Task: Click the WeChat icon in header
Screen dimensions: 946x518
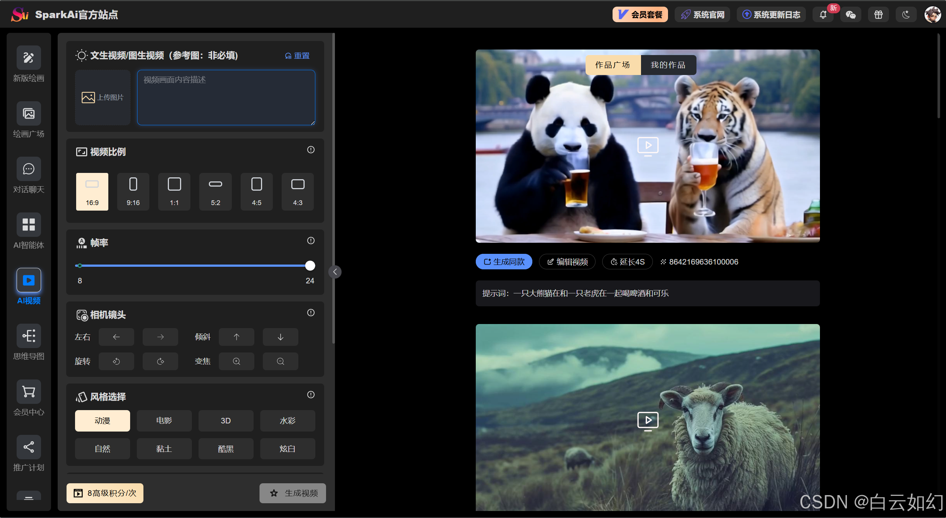Action: point(851,15)
